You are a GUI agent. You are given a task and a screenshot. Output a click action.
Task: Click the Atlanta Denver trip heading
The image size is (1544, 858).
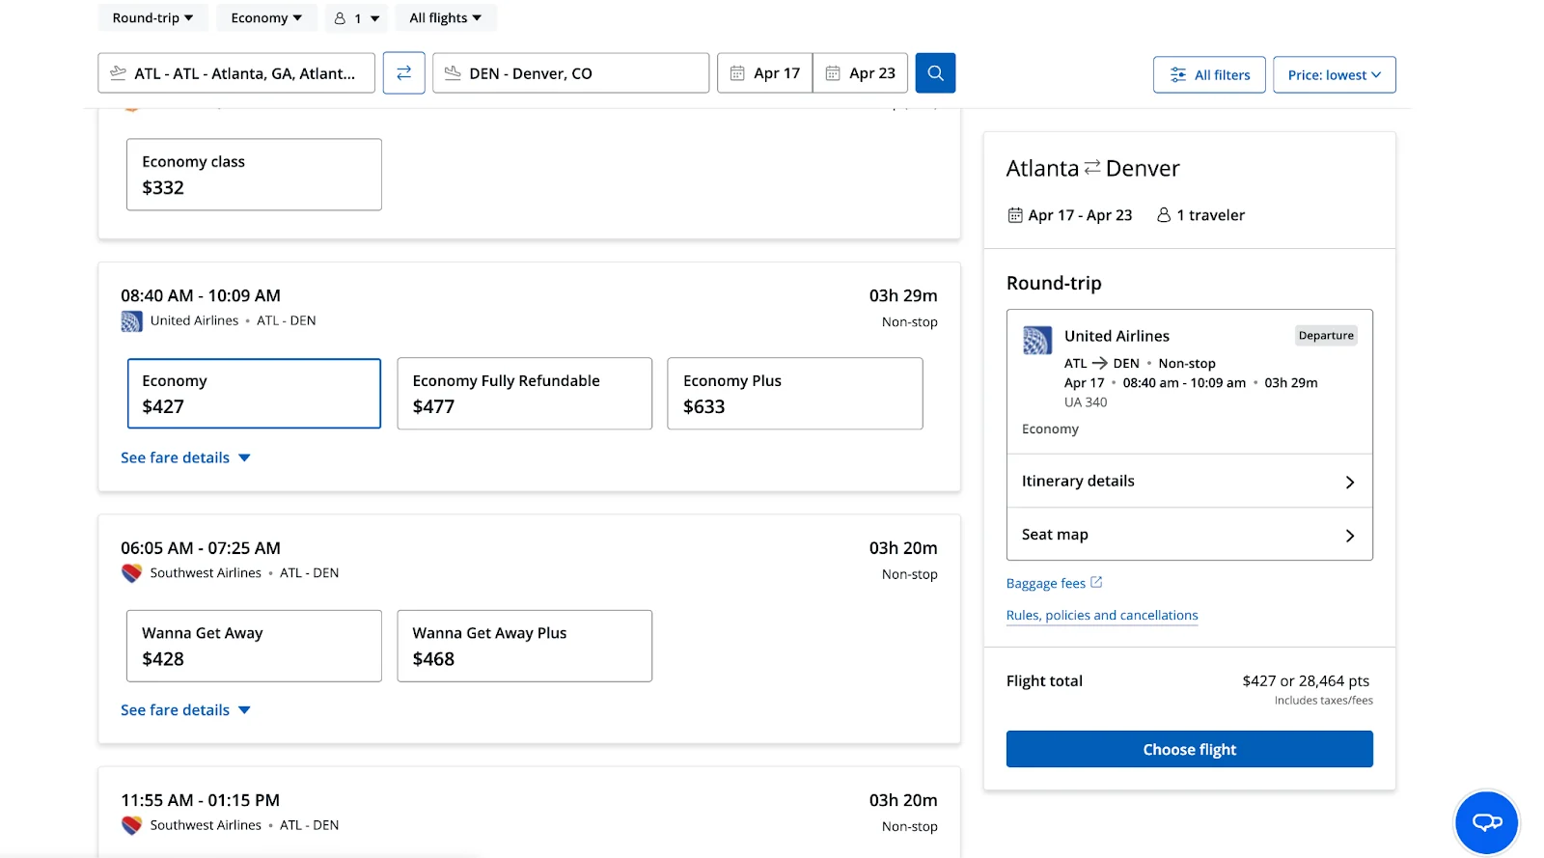1092,169
